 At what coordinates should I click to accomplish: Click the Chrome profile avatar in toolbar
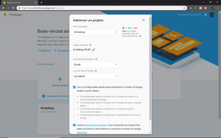coord(212,8)
